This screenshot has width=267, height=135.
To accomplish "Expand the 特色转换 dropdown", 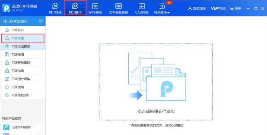I will [162, 8].
